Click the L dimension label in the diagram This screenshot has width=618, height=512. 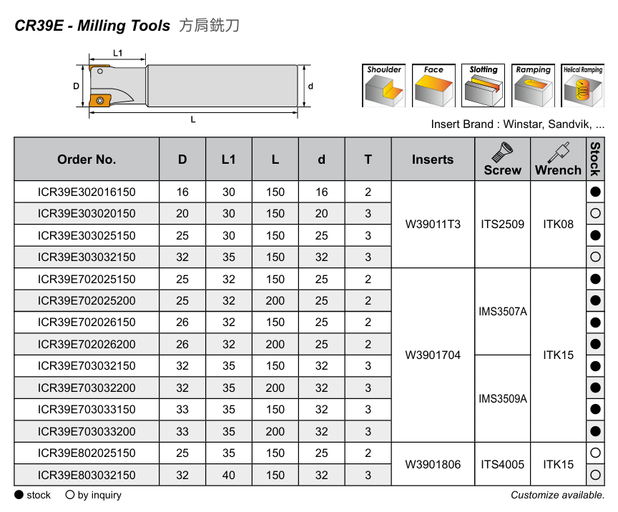click(193, 119)
